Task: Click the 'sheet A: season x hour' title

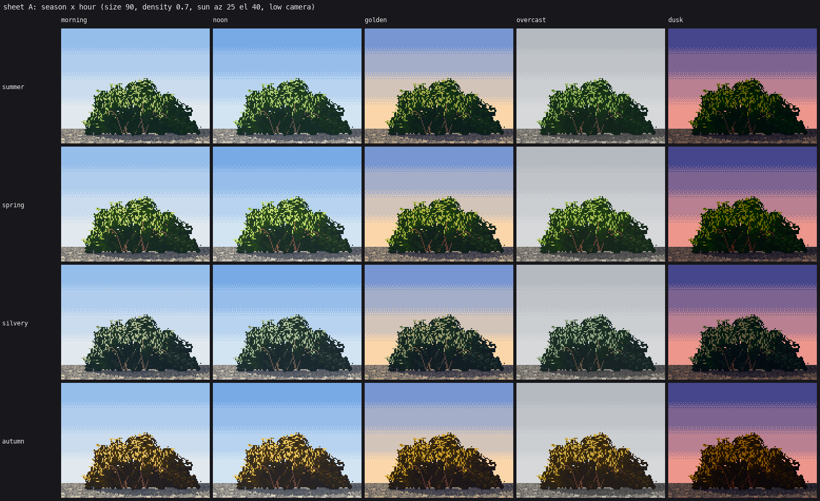Action: tap(159, 7)
